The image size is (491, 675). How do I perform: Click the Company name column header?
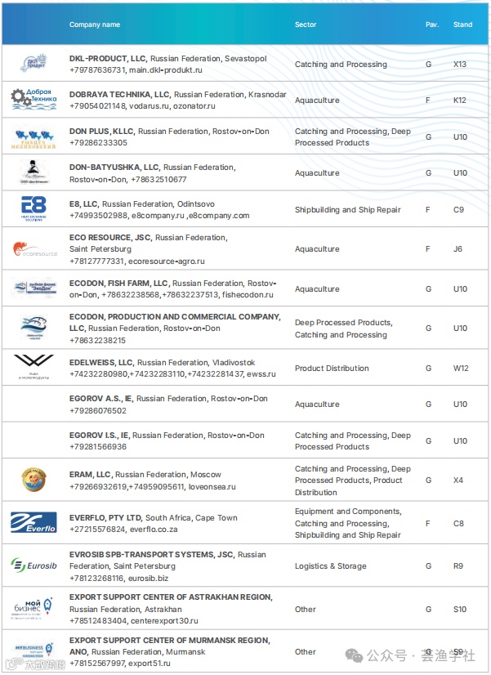click(x=95, y=25)
